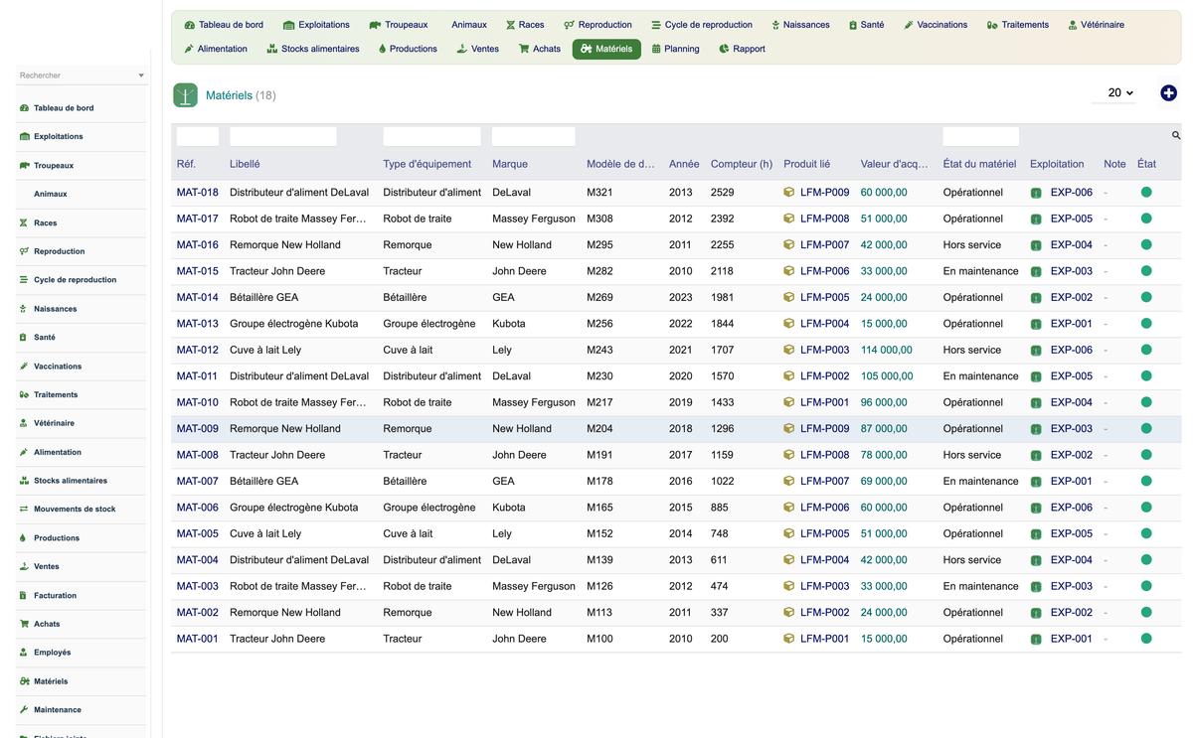The width and height of the screenshot is (1193, 738).
Task: Click Rapport pie chart icon in top navigation
Action: [724, 49]
